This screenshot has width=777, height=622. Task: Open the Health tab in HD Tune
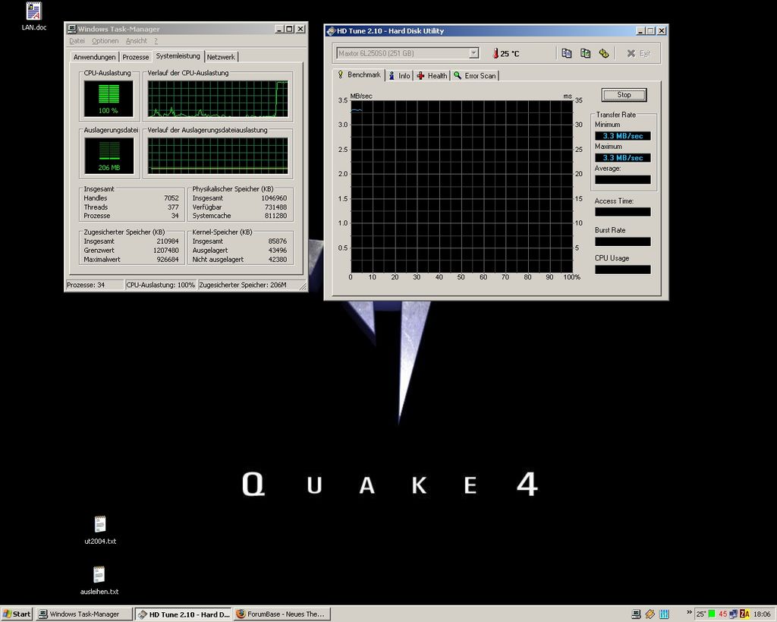[x=432, y=75]
